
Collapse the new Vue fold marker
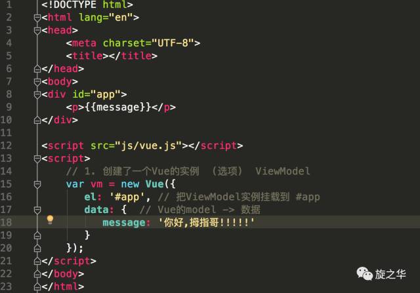pos(37,184)
